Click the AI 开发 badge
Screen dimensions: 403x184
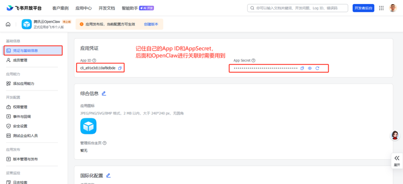tap(146, 8)
